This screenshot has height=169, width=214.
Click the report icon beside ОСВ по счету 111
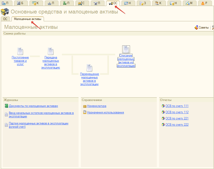pyautogui.click(x=163, y=106)
